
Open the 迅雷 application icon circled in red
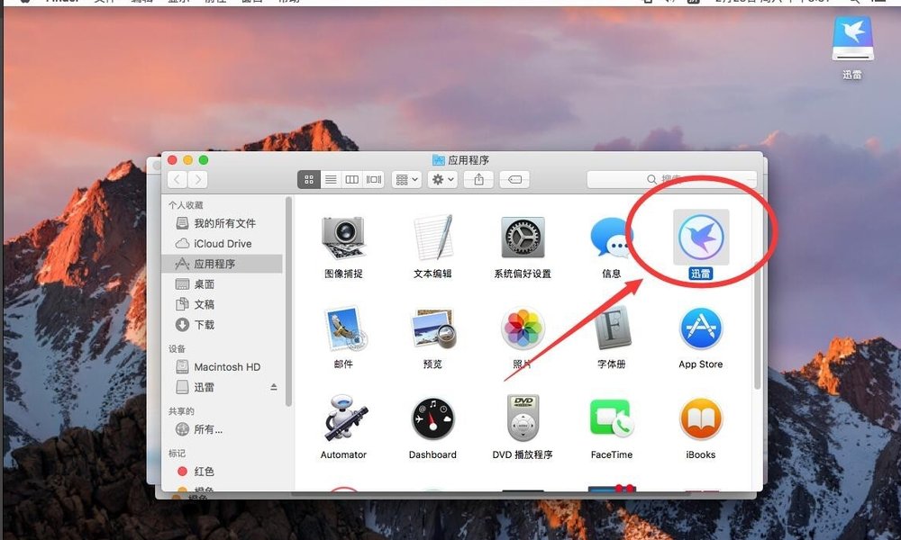click(x=700, y=236)
